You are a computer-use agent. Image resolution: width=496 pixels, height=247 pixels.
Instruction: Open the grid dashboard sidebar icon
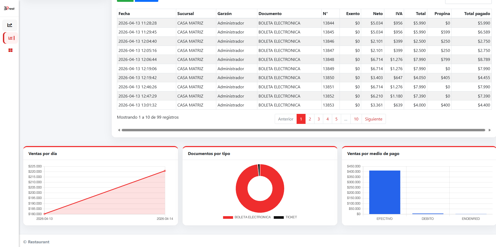pyautogui.click(x=10, y=50)
